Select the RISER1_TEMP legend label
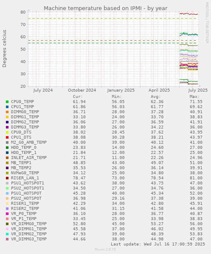Image resolution: width=211 pixels, height=254 pixels. [25, 203]
